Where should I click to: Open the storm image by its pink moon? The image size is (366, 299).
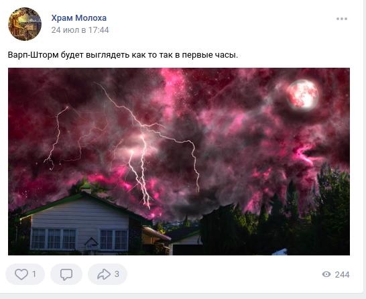[x=303, y=95]
